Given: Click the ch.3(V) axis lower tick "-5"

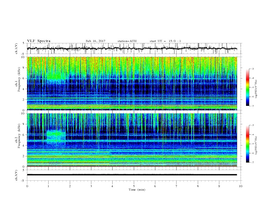Looking at the screenshot, I should coord(23,181).
